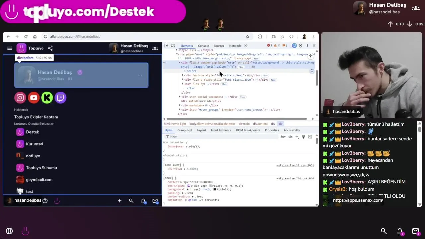The image size is (425, 239).
Task: Open the members icon in page header
Action: pos(155,48)
